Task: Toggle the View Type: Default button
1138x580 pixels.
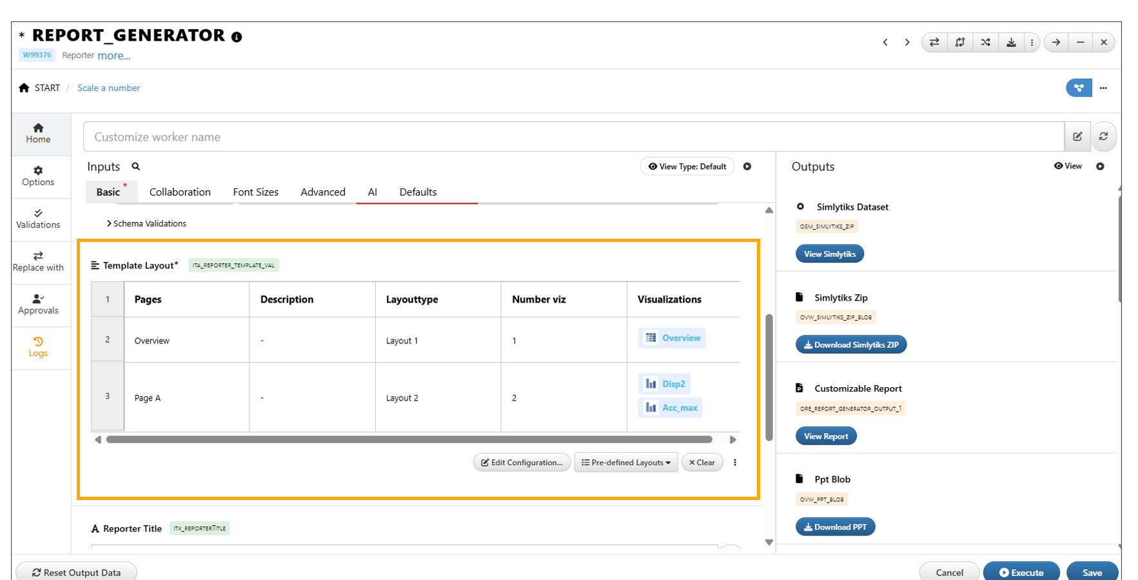Action: tap(687, 166)
